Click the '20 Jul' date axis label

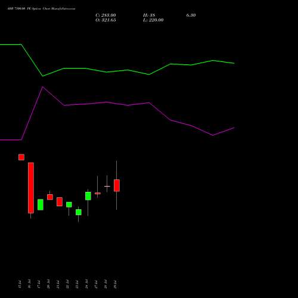click(48, 284)
